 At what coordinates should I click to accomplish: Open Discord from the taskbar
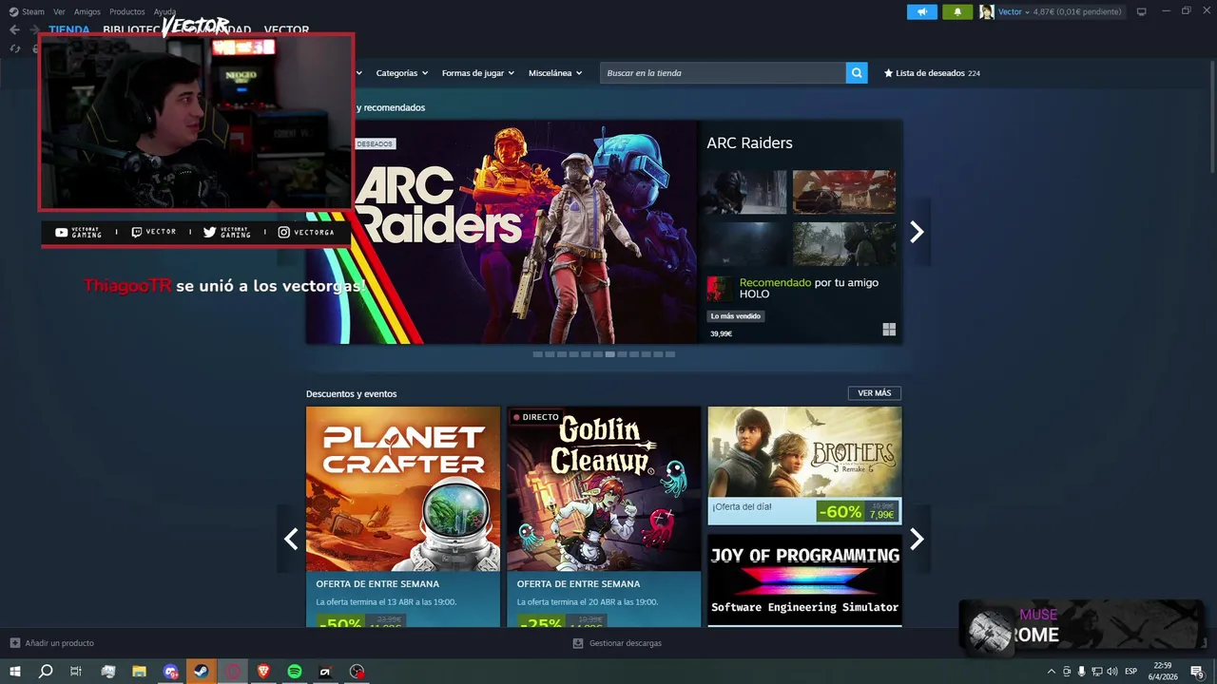point(170,672)
